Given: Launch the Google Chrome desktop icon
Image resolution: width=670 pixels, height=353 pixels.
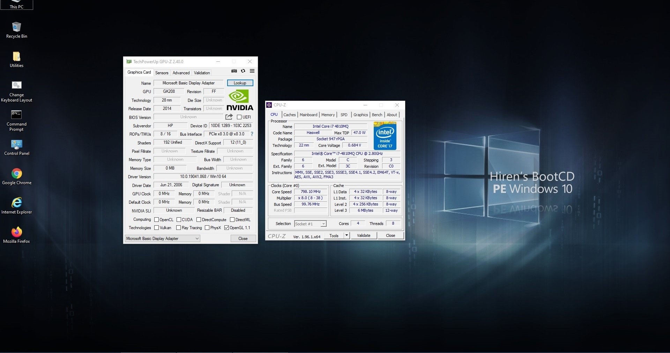Looking at the screenshot, I should 16,177.
